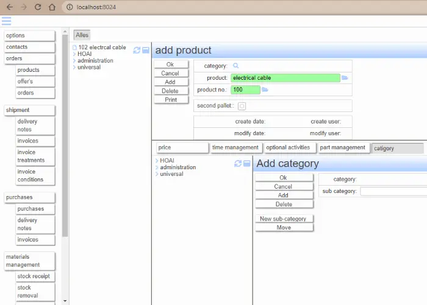The height and width of the screenshot is (305, 427).
Task: Click the folder icon next to product no.
Action: pyautogui.click(x=265, y=89)
